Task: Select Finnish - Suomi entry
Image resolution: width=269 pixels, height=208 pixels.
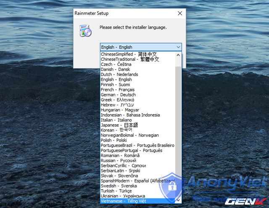Action: pos(138,85)
